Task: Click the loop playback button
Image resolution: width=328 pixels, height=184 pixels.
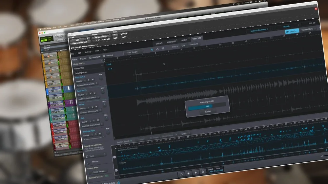Action: [x=181, y=174]
